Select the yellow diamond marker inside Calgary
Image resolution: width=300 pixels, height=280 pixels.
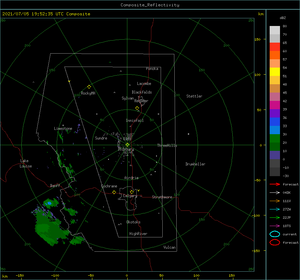click(132, 192)
